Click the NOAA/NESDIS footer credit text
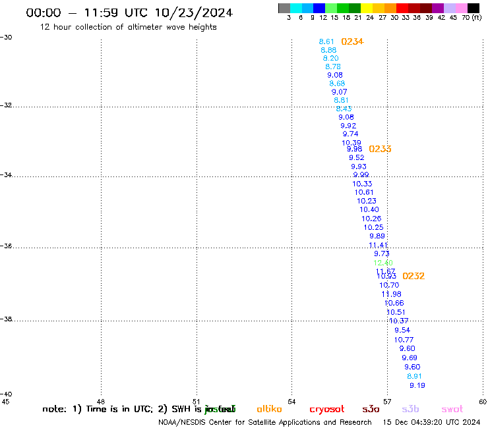The image size is (488, 428). coord(265,423)
